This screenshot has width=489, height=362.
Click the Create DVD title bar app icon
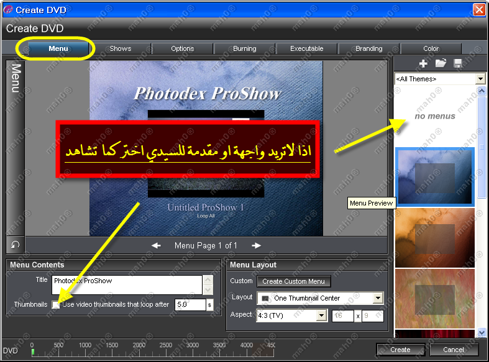click(x=7, y=9)
